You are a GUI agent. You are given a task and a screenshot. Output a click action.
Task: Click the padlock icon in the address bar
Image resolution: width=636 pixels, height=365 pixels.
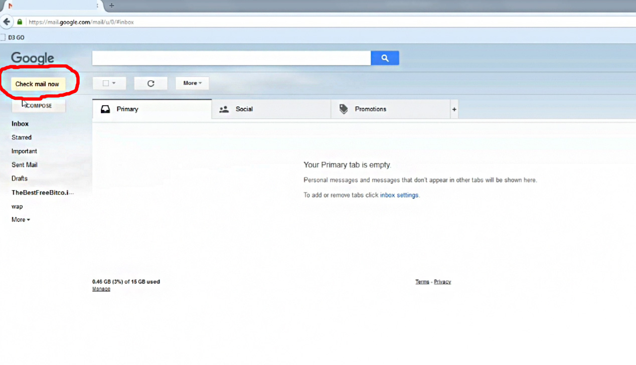pyautogui.click(x=19, y=22)
